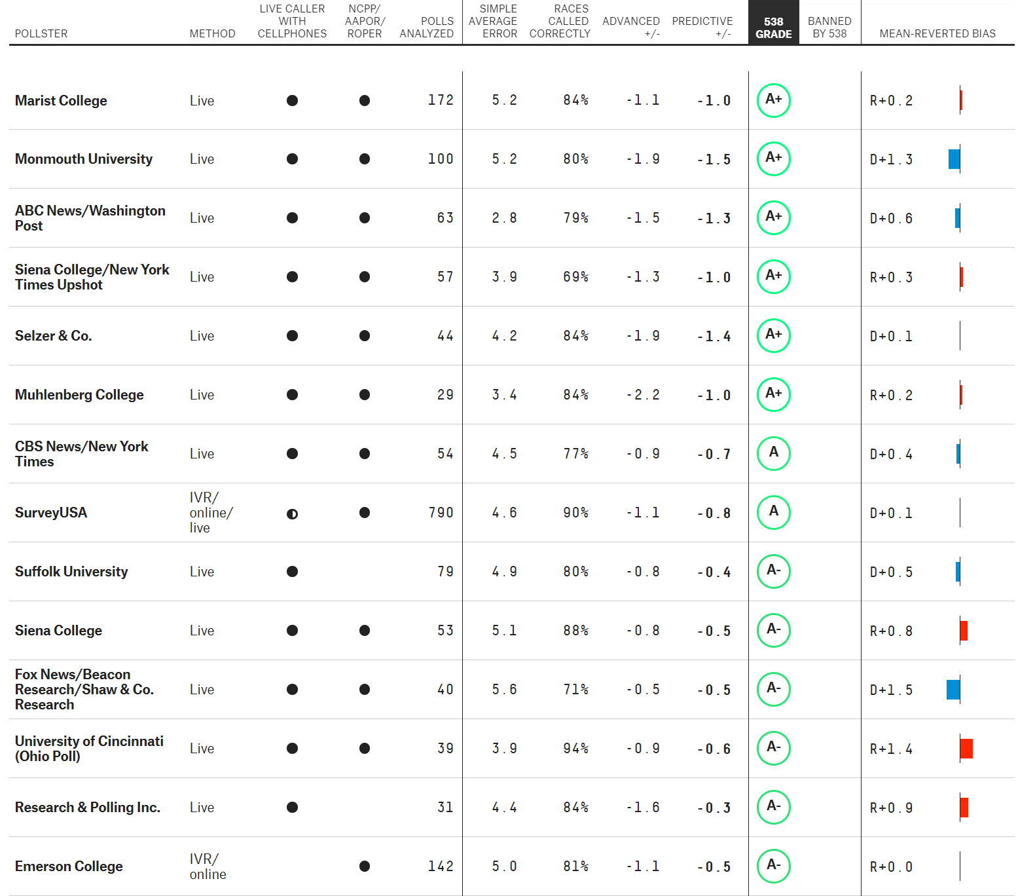Click the Selzer & Co. pollster name

coord(53,336)
